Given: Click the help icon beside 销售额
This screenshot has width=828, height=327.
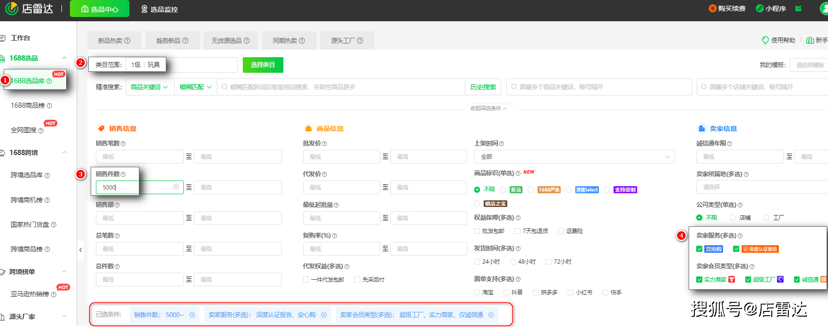Looking at the screenshot, I should (x=117, y=205).
